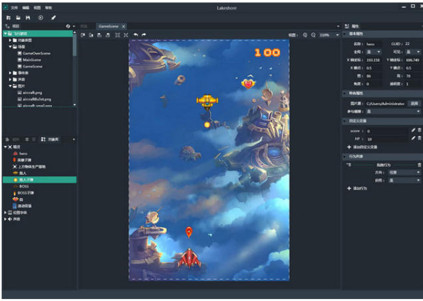Viewport: 423px width, 301px height.
Task: Click the project tree vertical scrollbar
Action: pyautogui.click(x=74, y=46)
